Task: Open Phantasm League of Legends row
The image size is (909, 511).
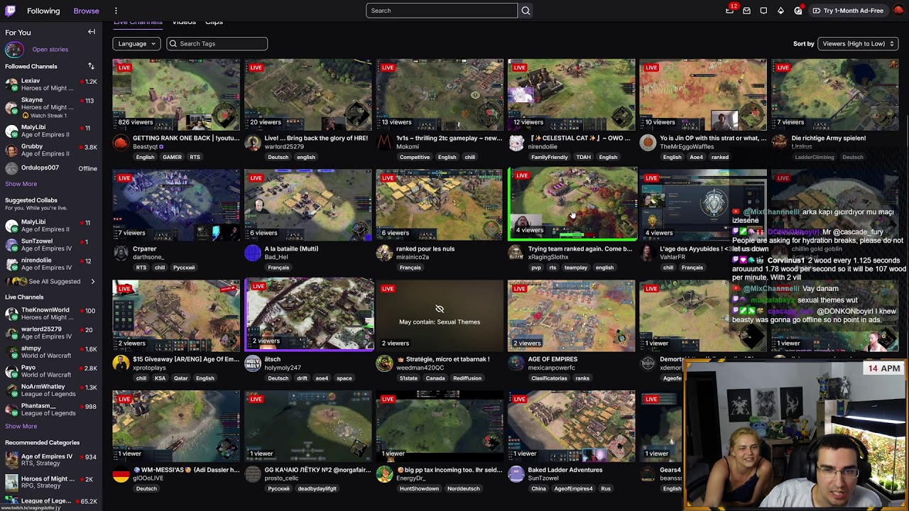Action: pos(51,410)
